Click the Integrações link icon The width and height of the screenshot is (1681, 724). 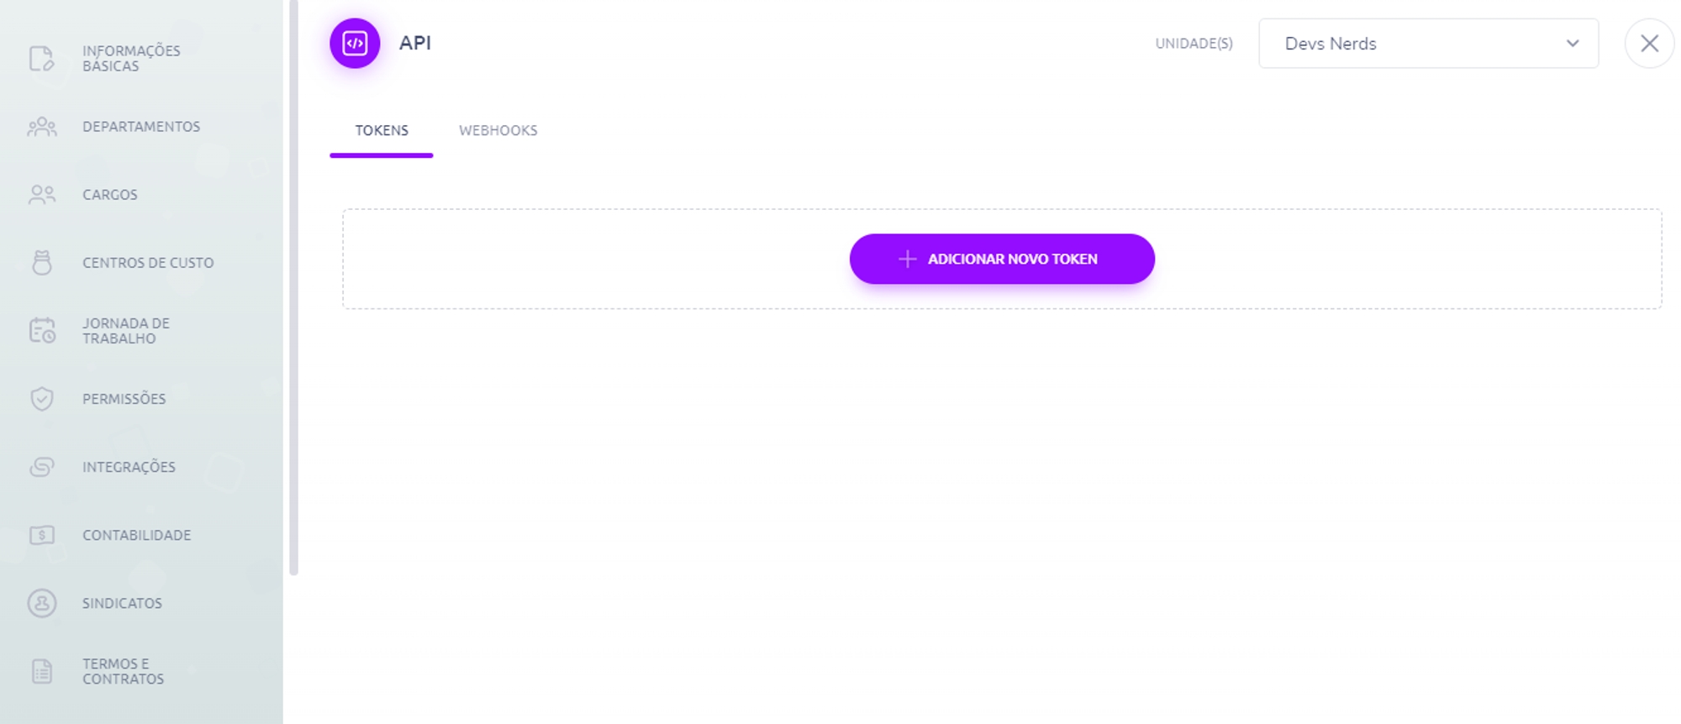pyautogui.click(x=41, y=467)
